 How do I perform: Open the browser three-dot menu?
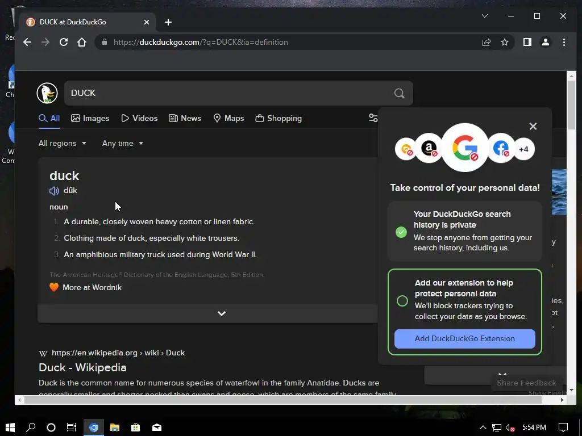564,42
